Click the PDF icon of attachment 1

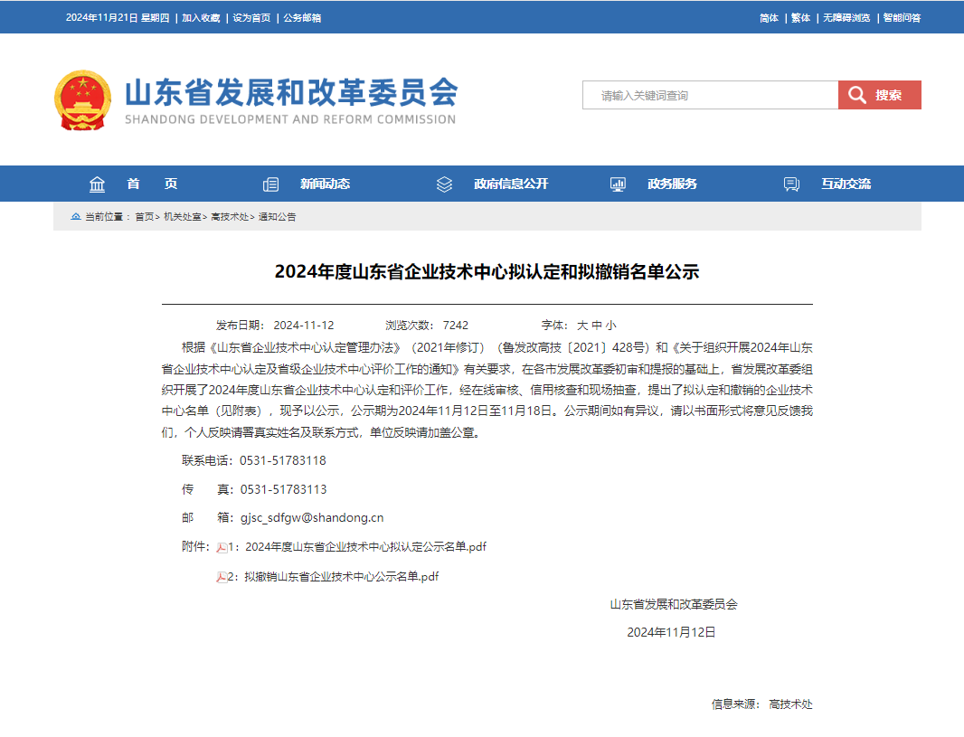(x=222, y=547)
